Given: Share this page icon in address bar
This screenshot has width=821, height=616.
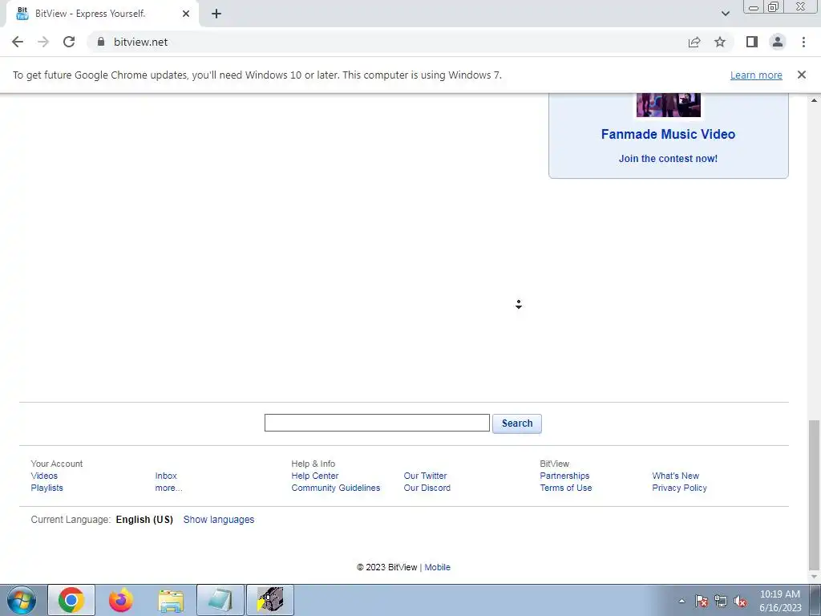Looking at the screenshot, I should tap(694, 42).
